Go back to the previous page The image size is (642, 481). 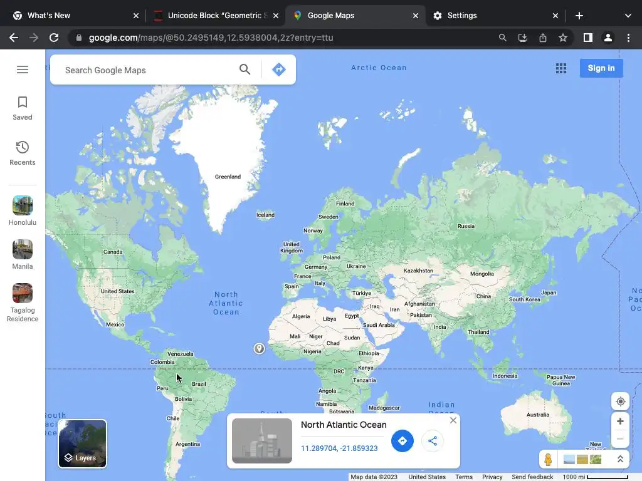tap(14, 38)
